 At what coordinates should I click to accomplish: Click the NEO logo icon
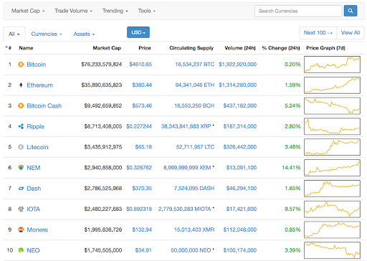[21, 250]
